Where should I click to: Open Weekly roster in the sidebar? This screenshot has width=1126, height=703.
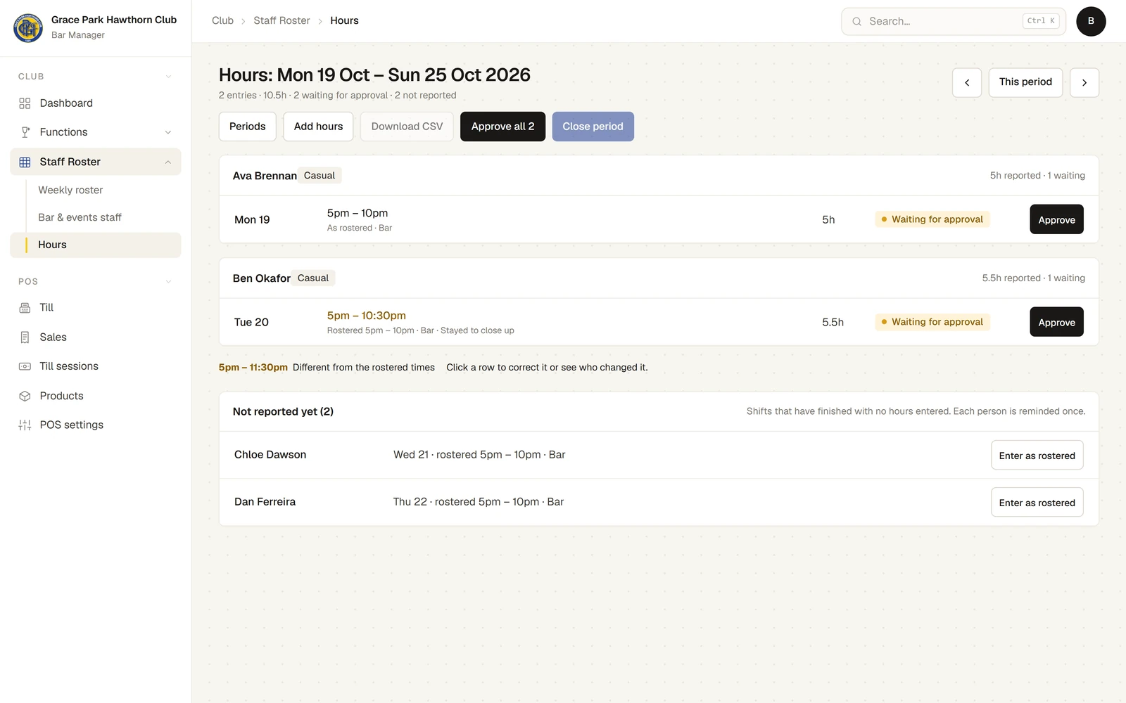(x=70, y=190)
